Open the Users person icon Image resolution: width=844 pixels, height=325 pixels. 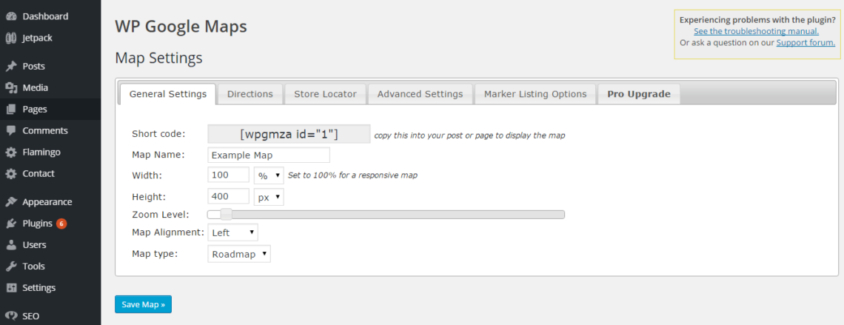coord(11,244)
